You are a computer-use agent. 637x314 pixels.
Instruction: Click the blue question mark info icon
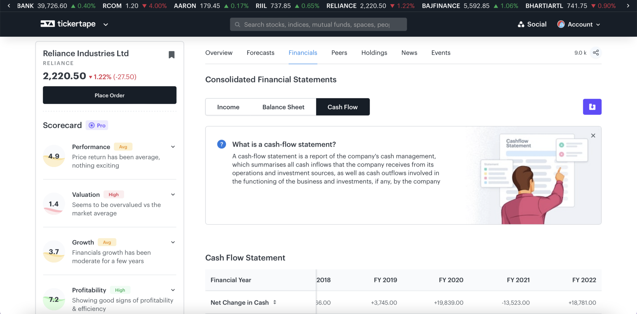[x=221, y=144]
